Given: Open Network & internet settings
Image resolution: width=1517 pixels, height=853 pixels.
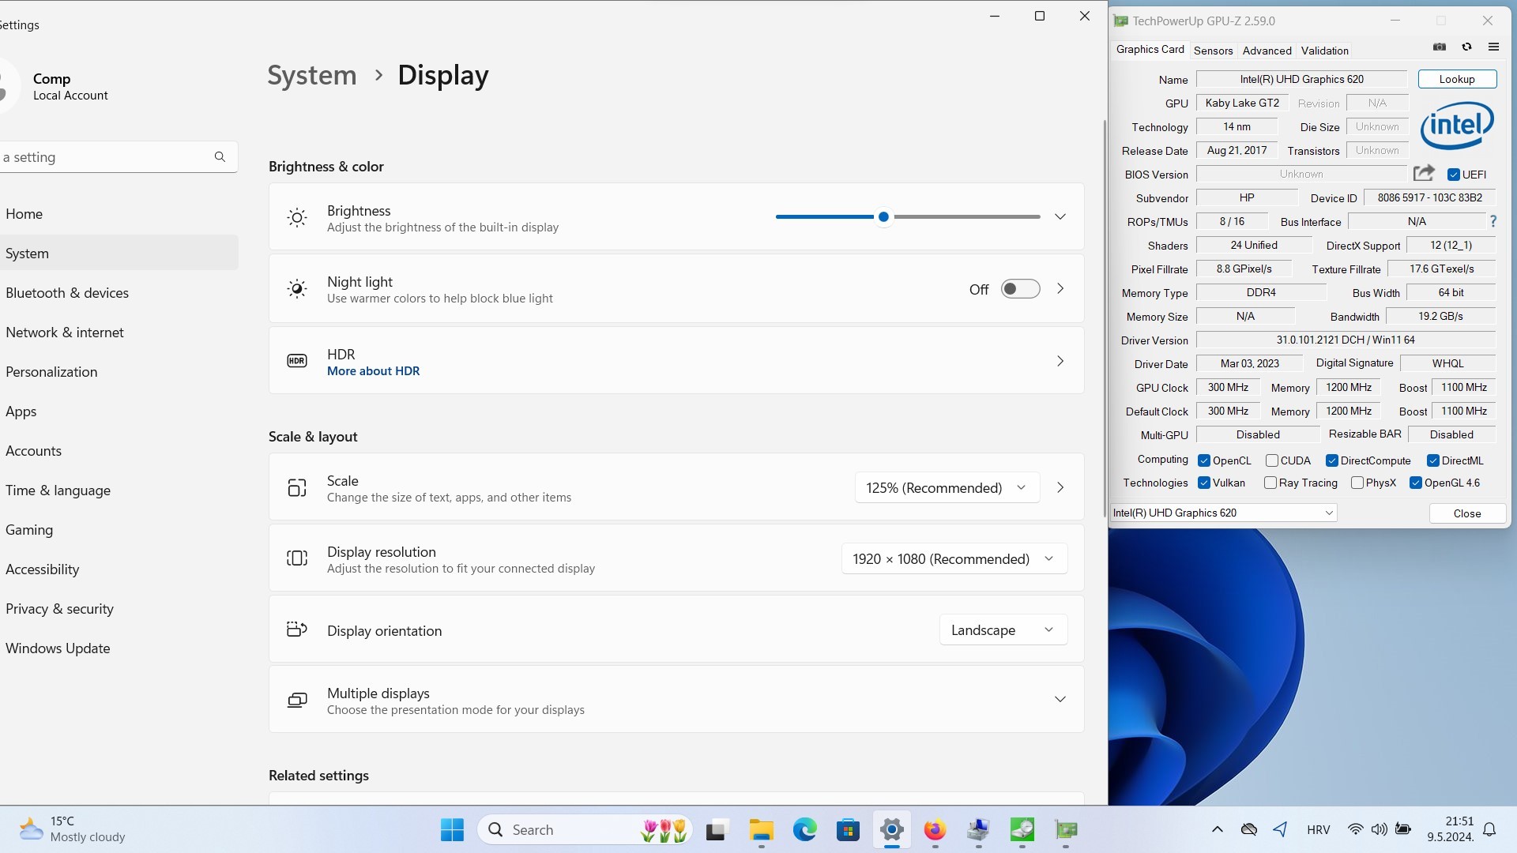Looking at the screenshot, I should [119, 333].
